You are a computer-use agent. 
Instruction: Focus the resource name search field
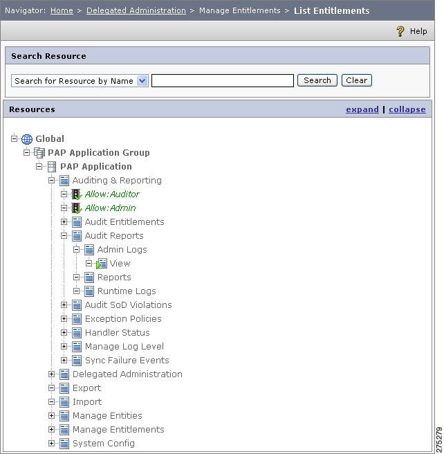(223, 80)
